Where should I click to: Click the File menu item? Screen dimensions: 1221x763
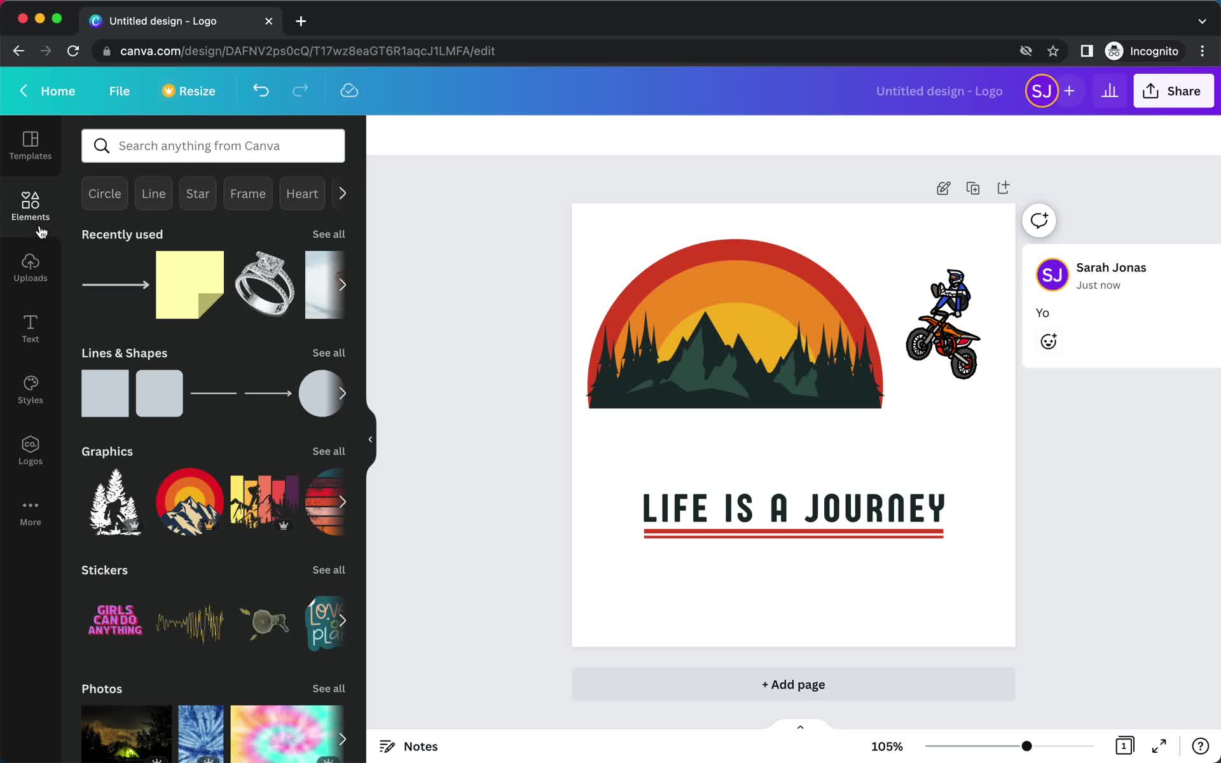point(119,90)
